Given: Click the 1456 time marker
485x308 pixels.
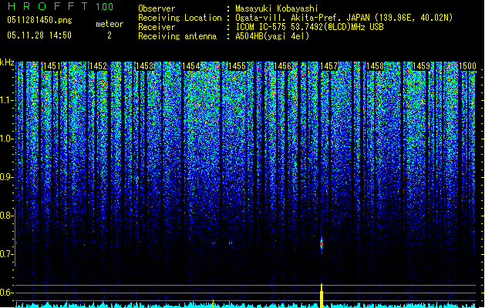Looking at the screenshot, I should coord(283,66).
